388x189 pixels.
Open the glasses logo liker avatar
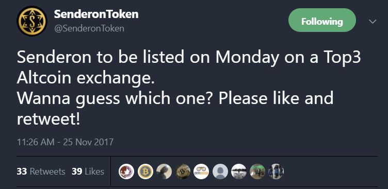(x=201, y=171)
